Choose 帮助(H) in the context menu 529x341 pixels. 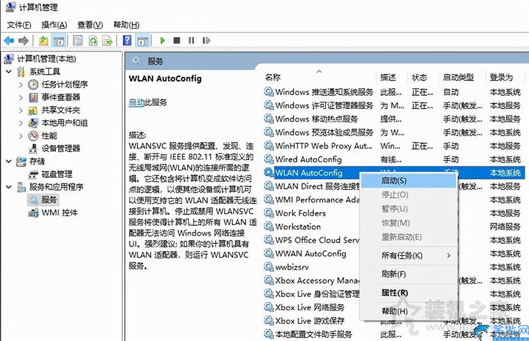pos(409,312)
